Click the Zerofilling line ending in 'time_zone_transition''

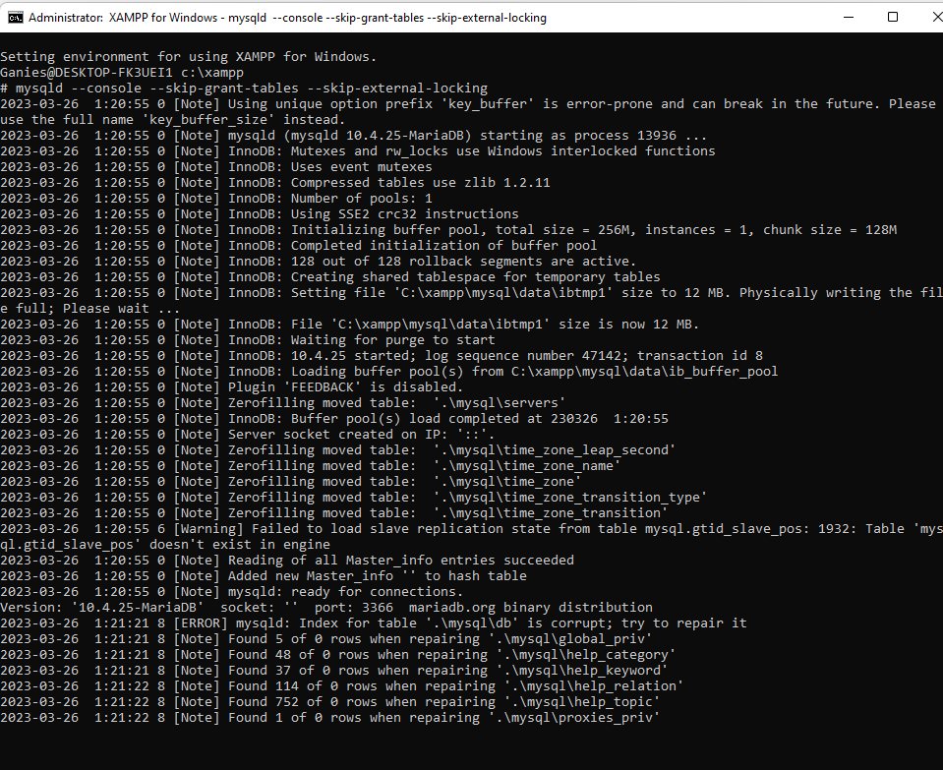pos(333,512)
